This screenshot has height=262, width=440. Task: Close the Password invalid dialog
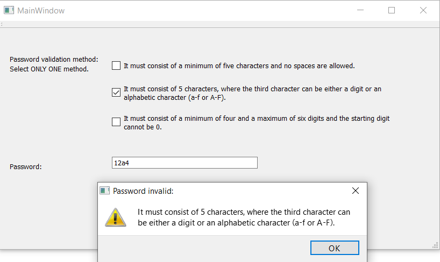[x=355, y=191]
